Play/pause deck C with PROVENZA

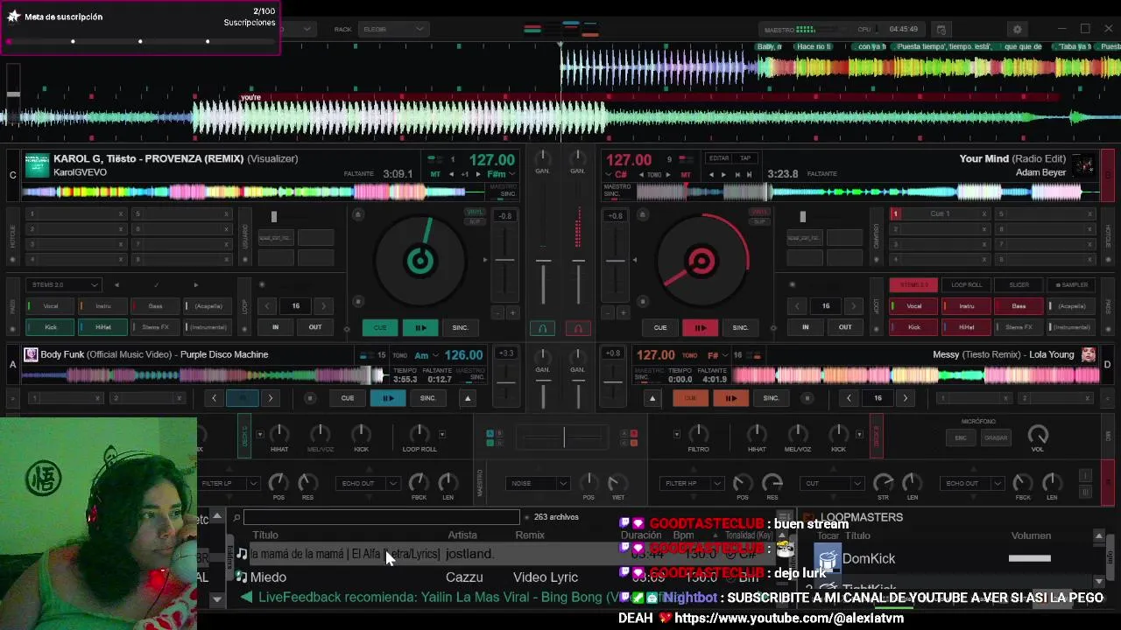[420, 327]
